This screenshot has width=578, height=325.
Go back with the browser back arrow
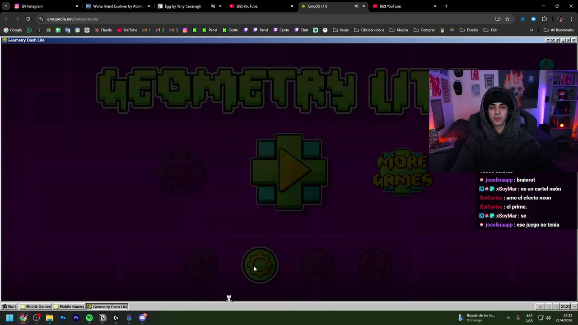coord(6,19)
